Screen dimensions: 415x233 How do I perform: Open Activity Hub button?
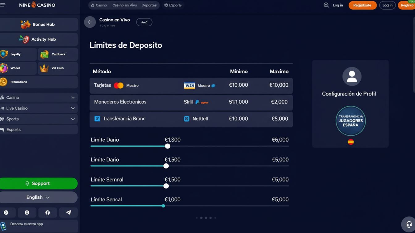[39, 39]
